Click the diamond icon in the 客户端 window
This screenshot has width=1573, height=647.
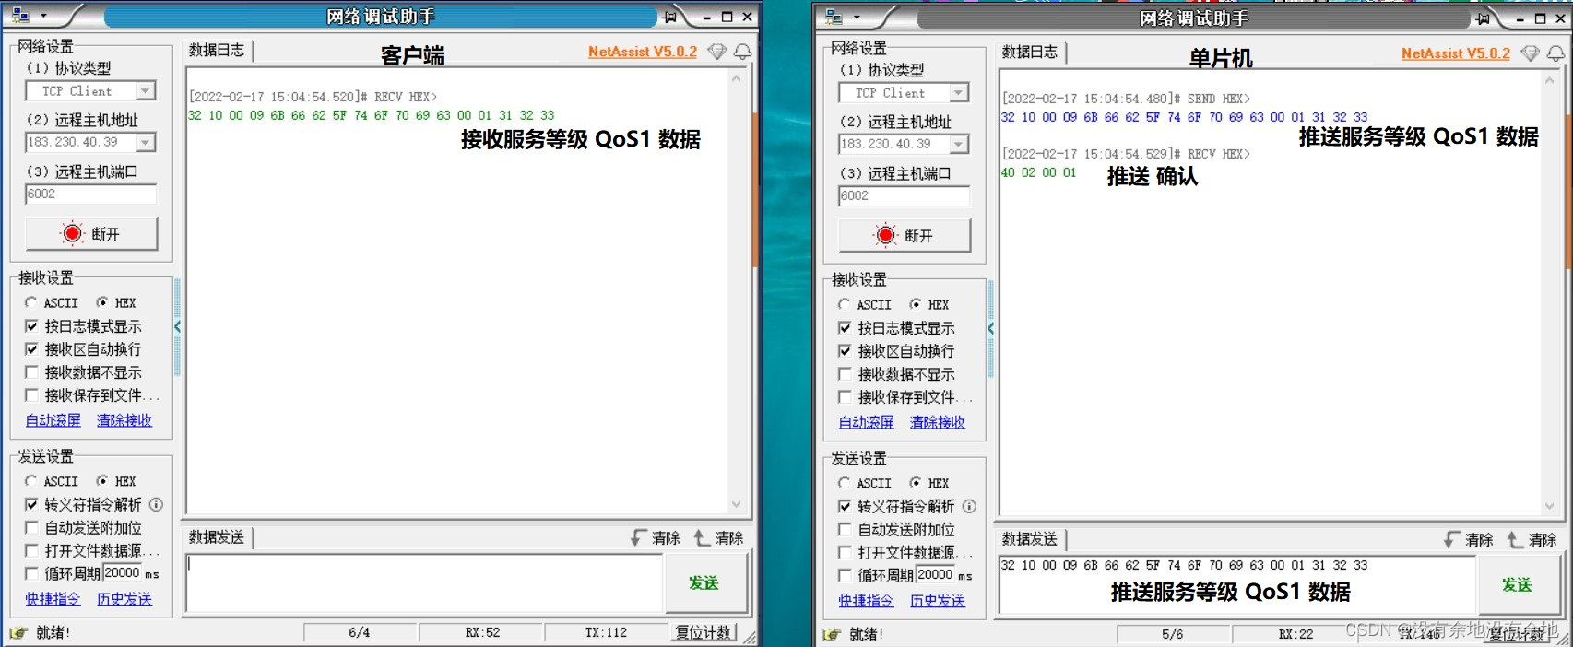pos(716,52)
